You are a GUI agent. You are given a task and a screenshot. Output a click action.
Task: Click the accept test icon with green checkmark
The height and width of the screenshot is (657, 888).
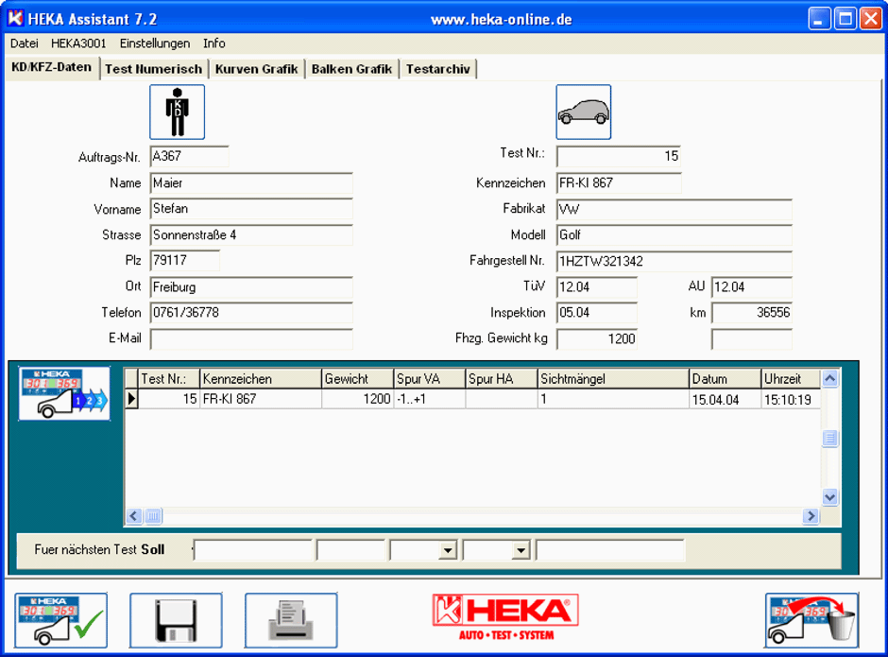[x=61, y=620]
